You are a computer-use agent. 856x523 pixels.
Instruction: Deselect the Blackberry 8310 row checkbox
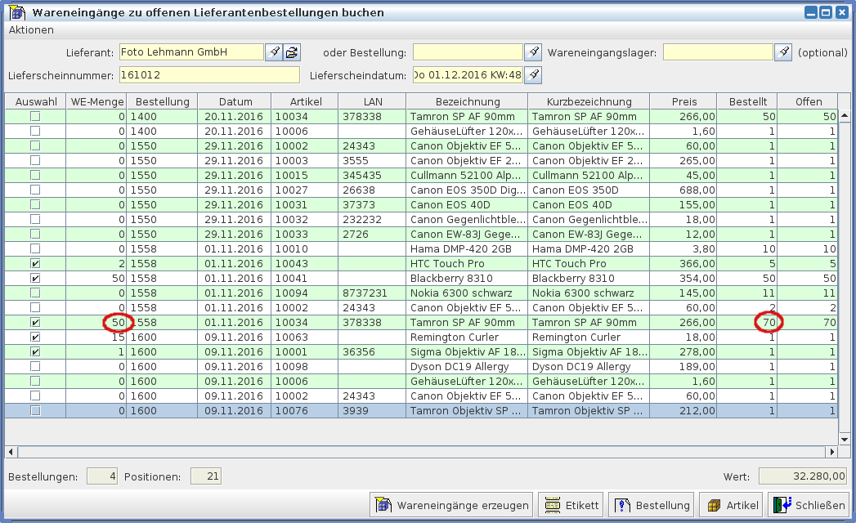(35, 279)
